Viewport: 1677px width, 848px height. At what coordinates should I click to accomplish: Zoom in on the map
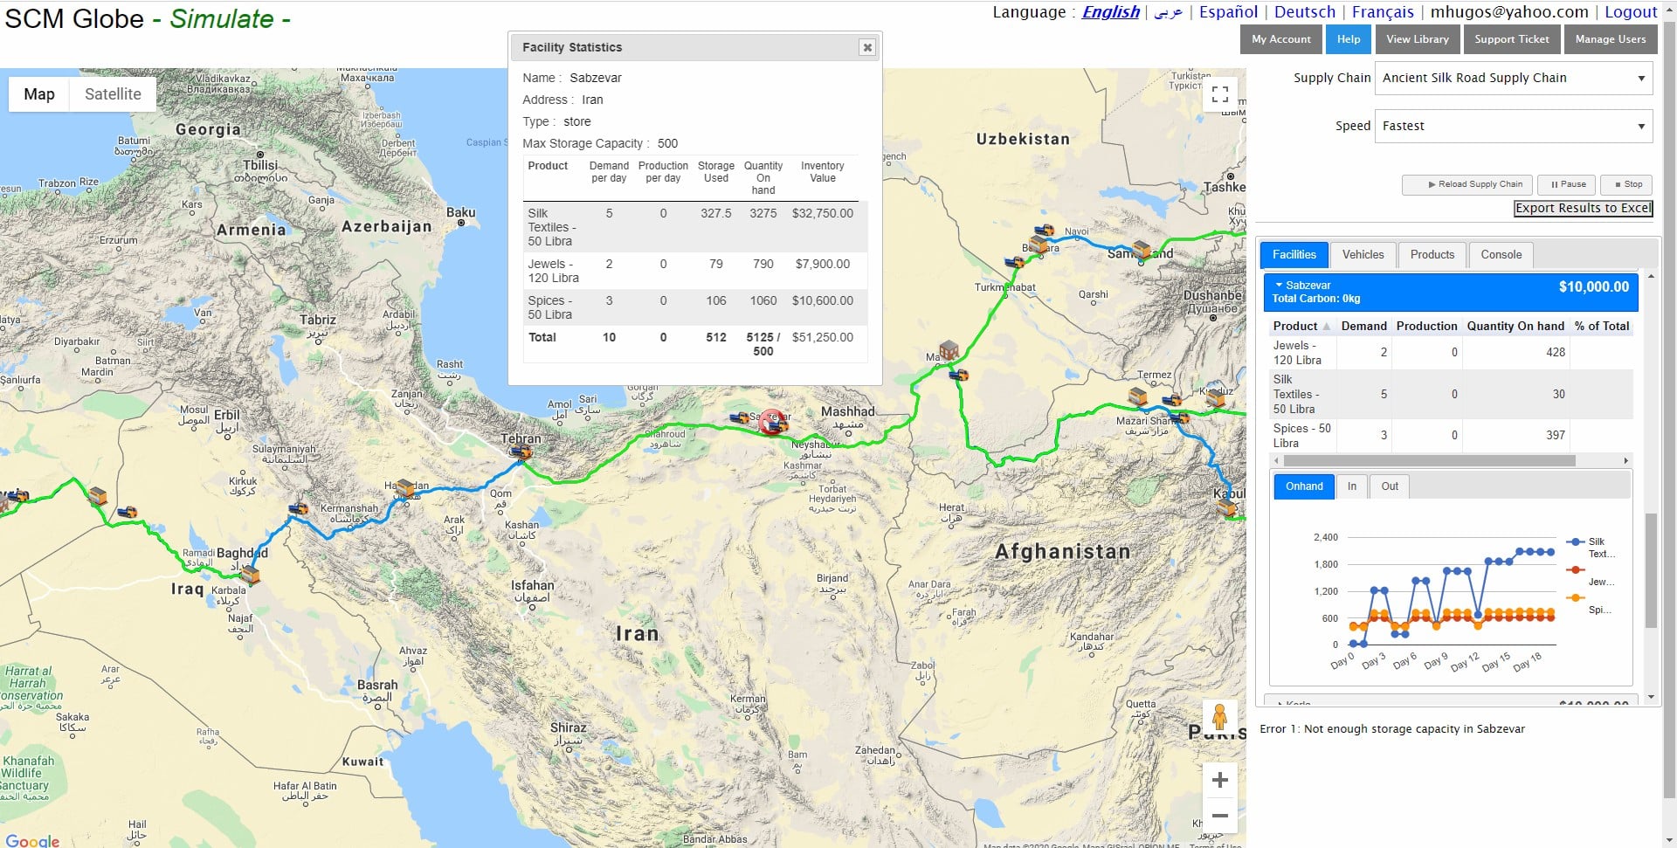click(1220, 779)
